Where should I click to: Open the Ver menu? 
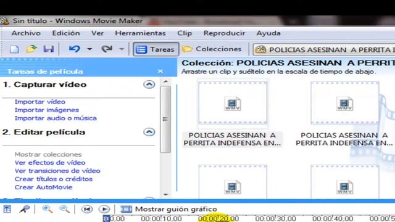pos(98,33)
